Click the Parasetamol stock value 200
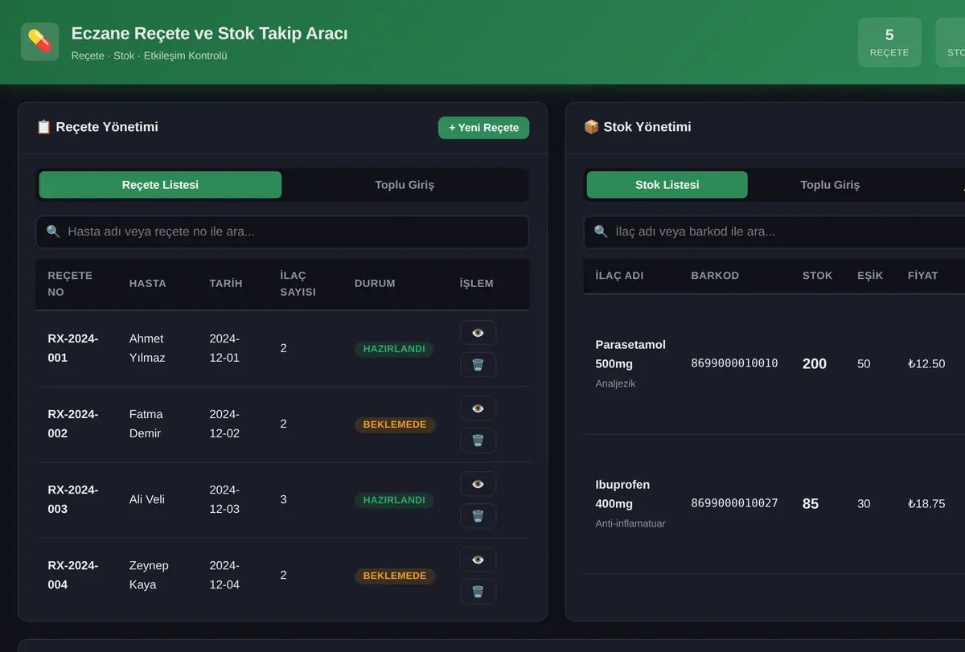Screen dimensions: 965x652 click(x=815, y=364)
